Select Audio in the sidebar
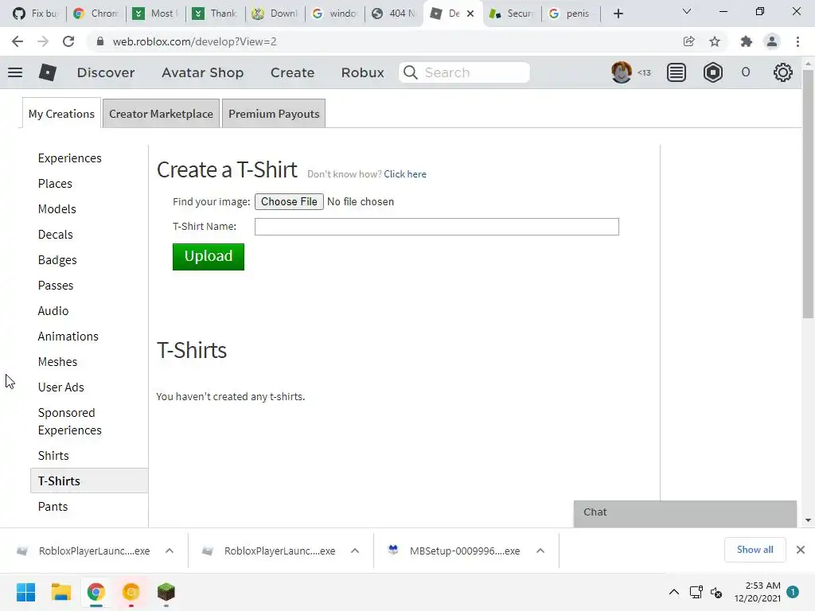Image resolution: width=815 pixels, height=611 pixels. tap(53, 311)
